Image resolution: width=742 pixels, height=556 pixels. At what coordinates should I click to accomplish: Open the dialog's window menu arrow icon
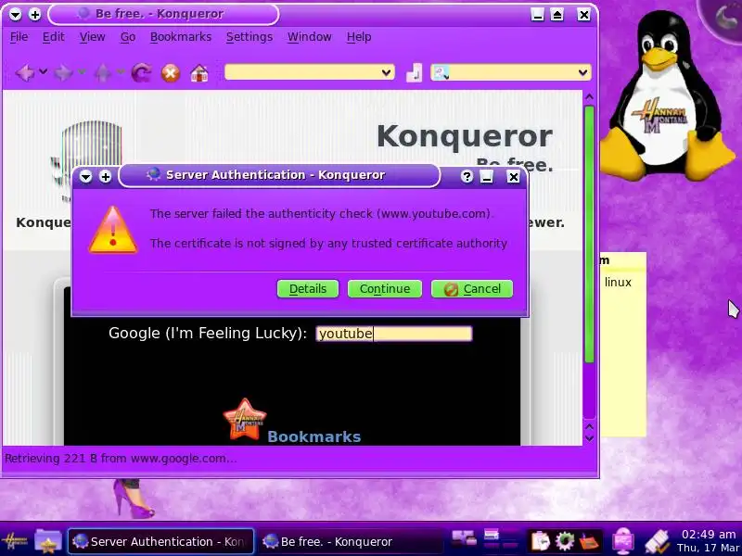pos(85,177)
